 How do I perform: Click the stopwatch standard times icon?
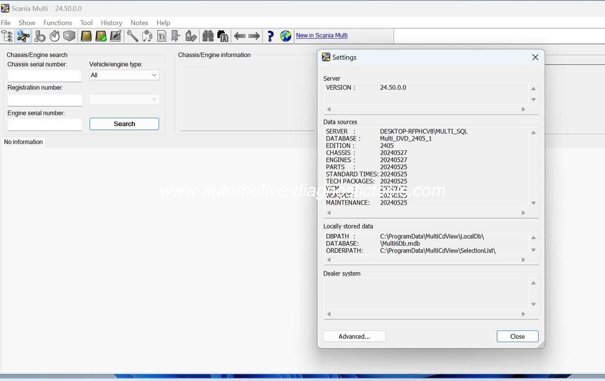click(x=55, y=36)
